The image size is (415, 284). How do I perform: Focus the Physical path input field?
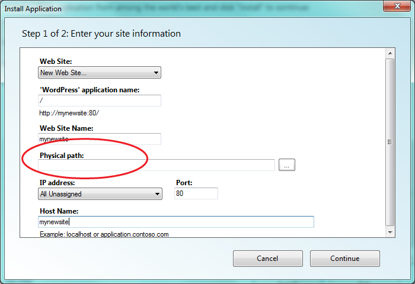(157, 165)
